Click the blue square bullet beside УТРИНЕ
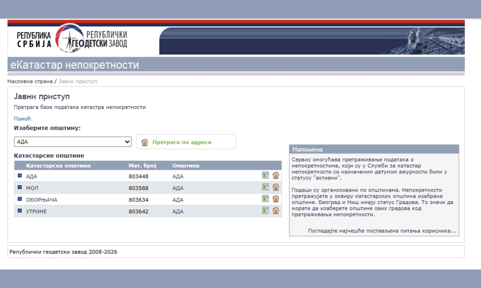 [20, 211]
